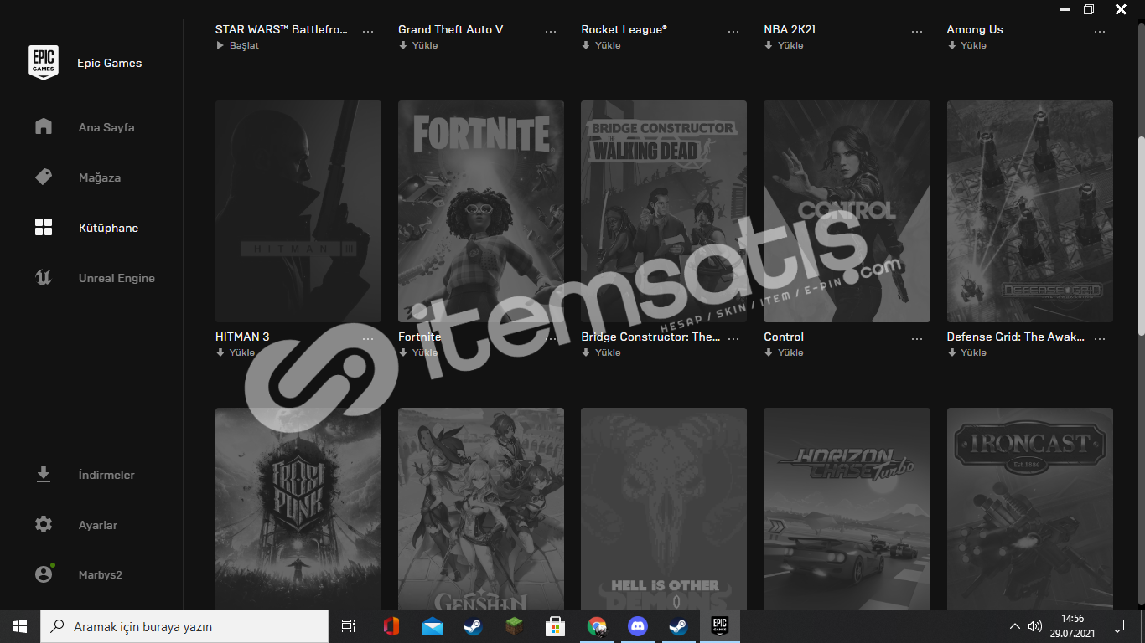
Task: Click the Windows search box
Action: click(184, 626)
